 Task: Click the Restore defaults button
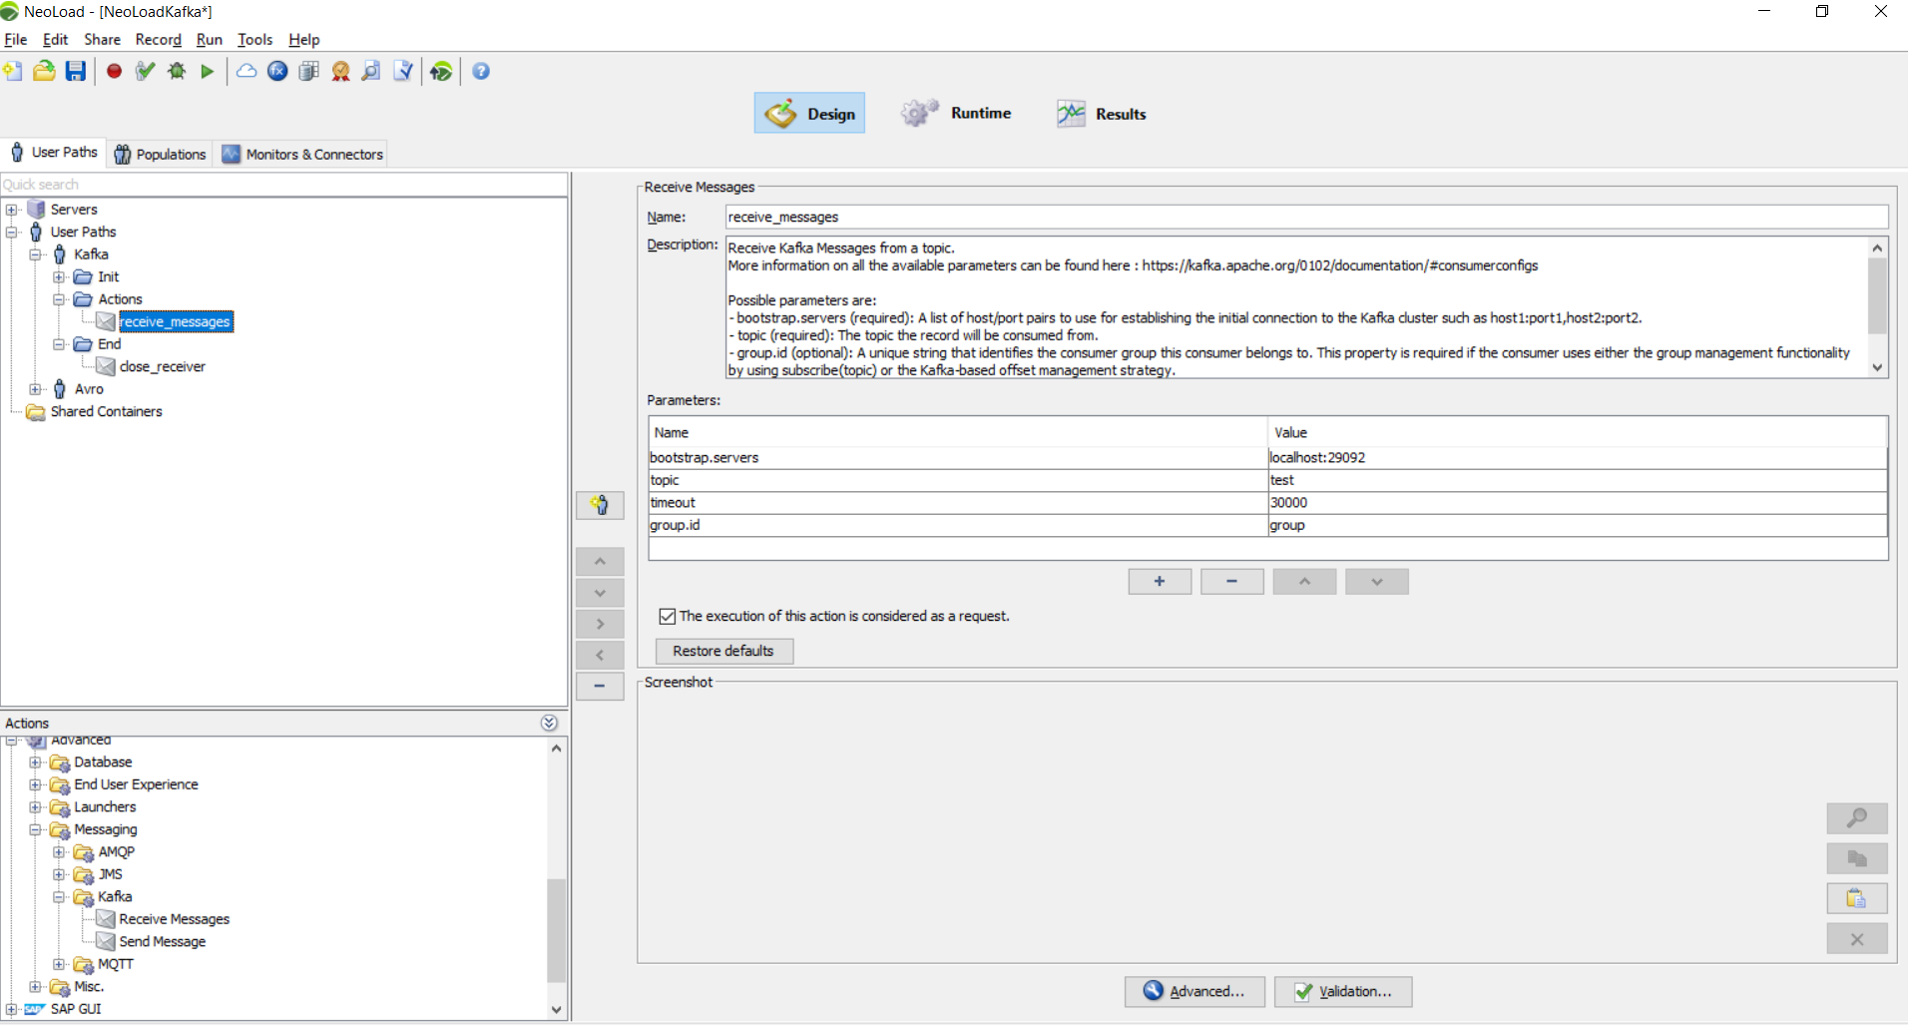pos(723,651)
